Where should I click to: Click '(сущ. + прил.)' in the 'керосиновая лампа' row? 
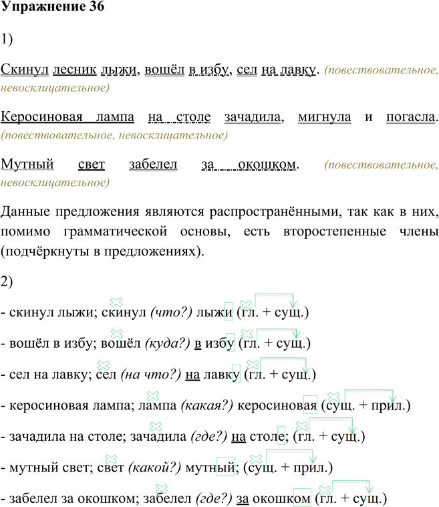coord(366,405)
